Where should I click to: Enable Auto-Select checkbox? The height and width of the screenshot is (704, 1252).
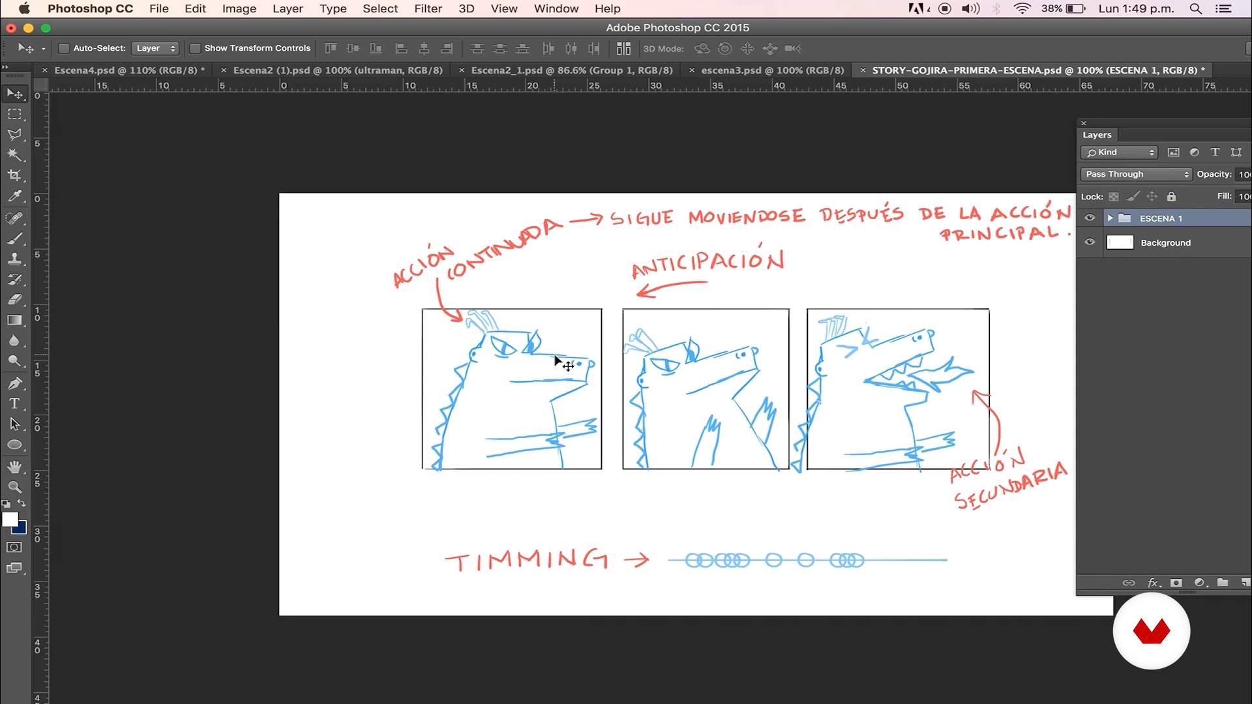click(64, 48)
